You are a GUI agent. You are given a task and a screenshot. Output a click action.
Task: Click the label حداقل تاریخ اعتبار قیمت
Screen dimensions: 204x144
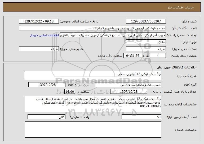[180, 92]
